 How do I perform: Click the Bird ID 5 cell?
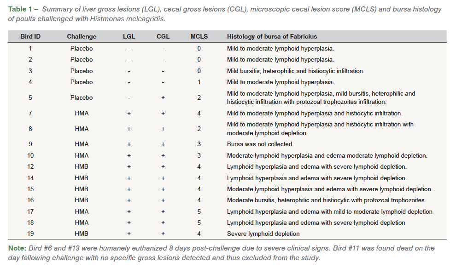tap(30, 97)
